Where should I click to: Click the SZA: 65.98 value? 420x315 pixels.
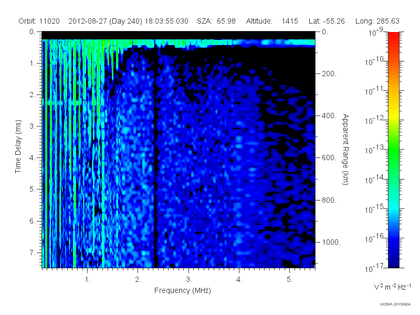216,21
